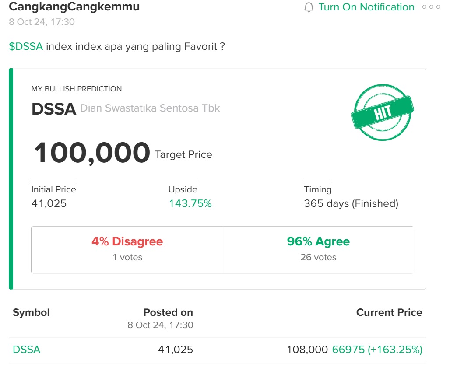
Task: Select the 100,000 target price value
Action: [92, 153]
